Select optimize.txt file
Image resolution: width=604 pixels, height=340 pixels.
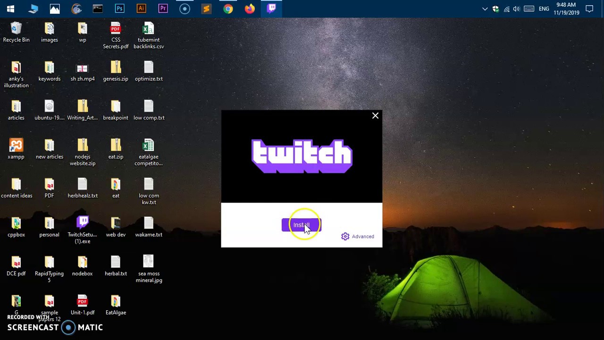coord(149,71)
